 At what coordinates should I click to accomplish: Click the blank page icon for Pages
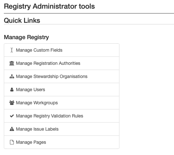pyautogui.click(x=12, y=142)
